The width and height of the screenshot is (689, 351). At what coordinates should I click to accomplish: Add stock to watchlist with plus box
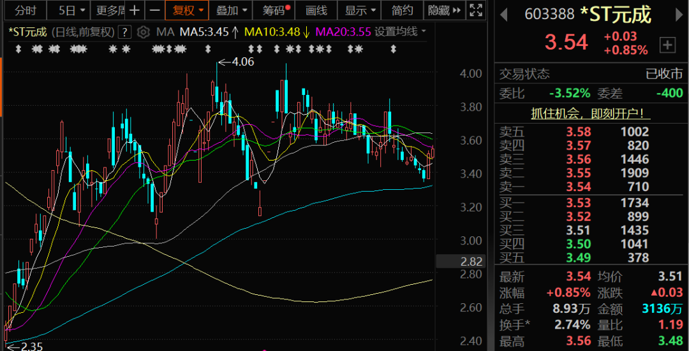coord(667,45)
